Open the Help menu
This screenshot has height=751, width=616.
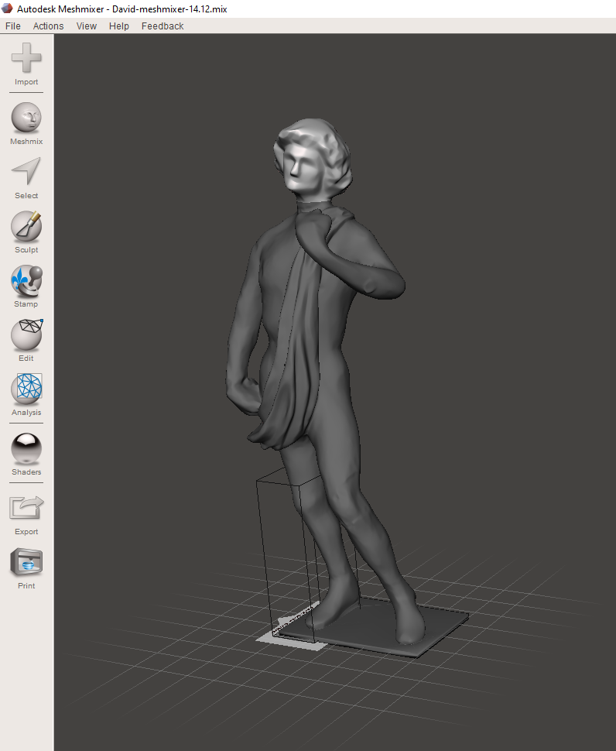tap(119, 26)
